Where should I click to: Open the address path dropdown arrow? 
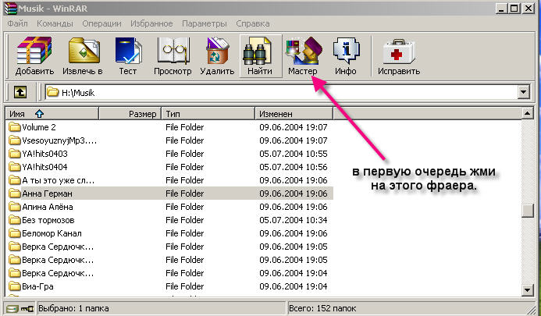(523, 92)
